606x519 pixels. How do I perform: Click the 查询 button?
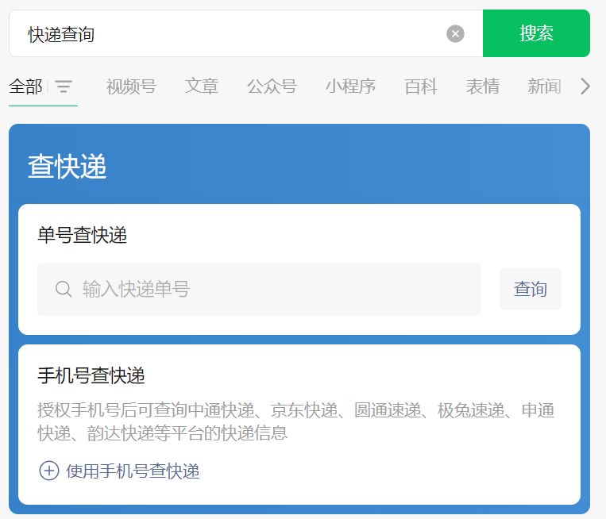click(x=531, y=289)
